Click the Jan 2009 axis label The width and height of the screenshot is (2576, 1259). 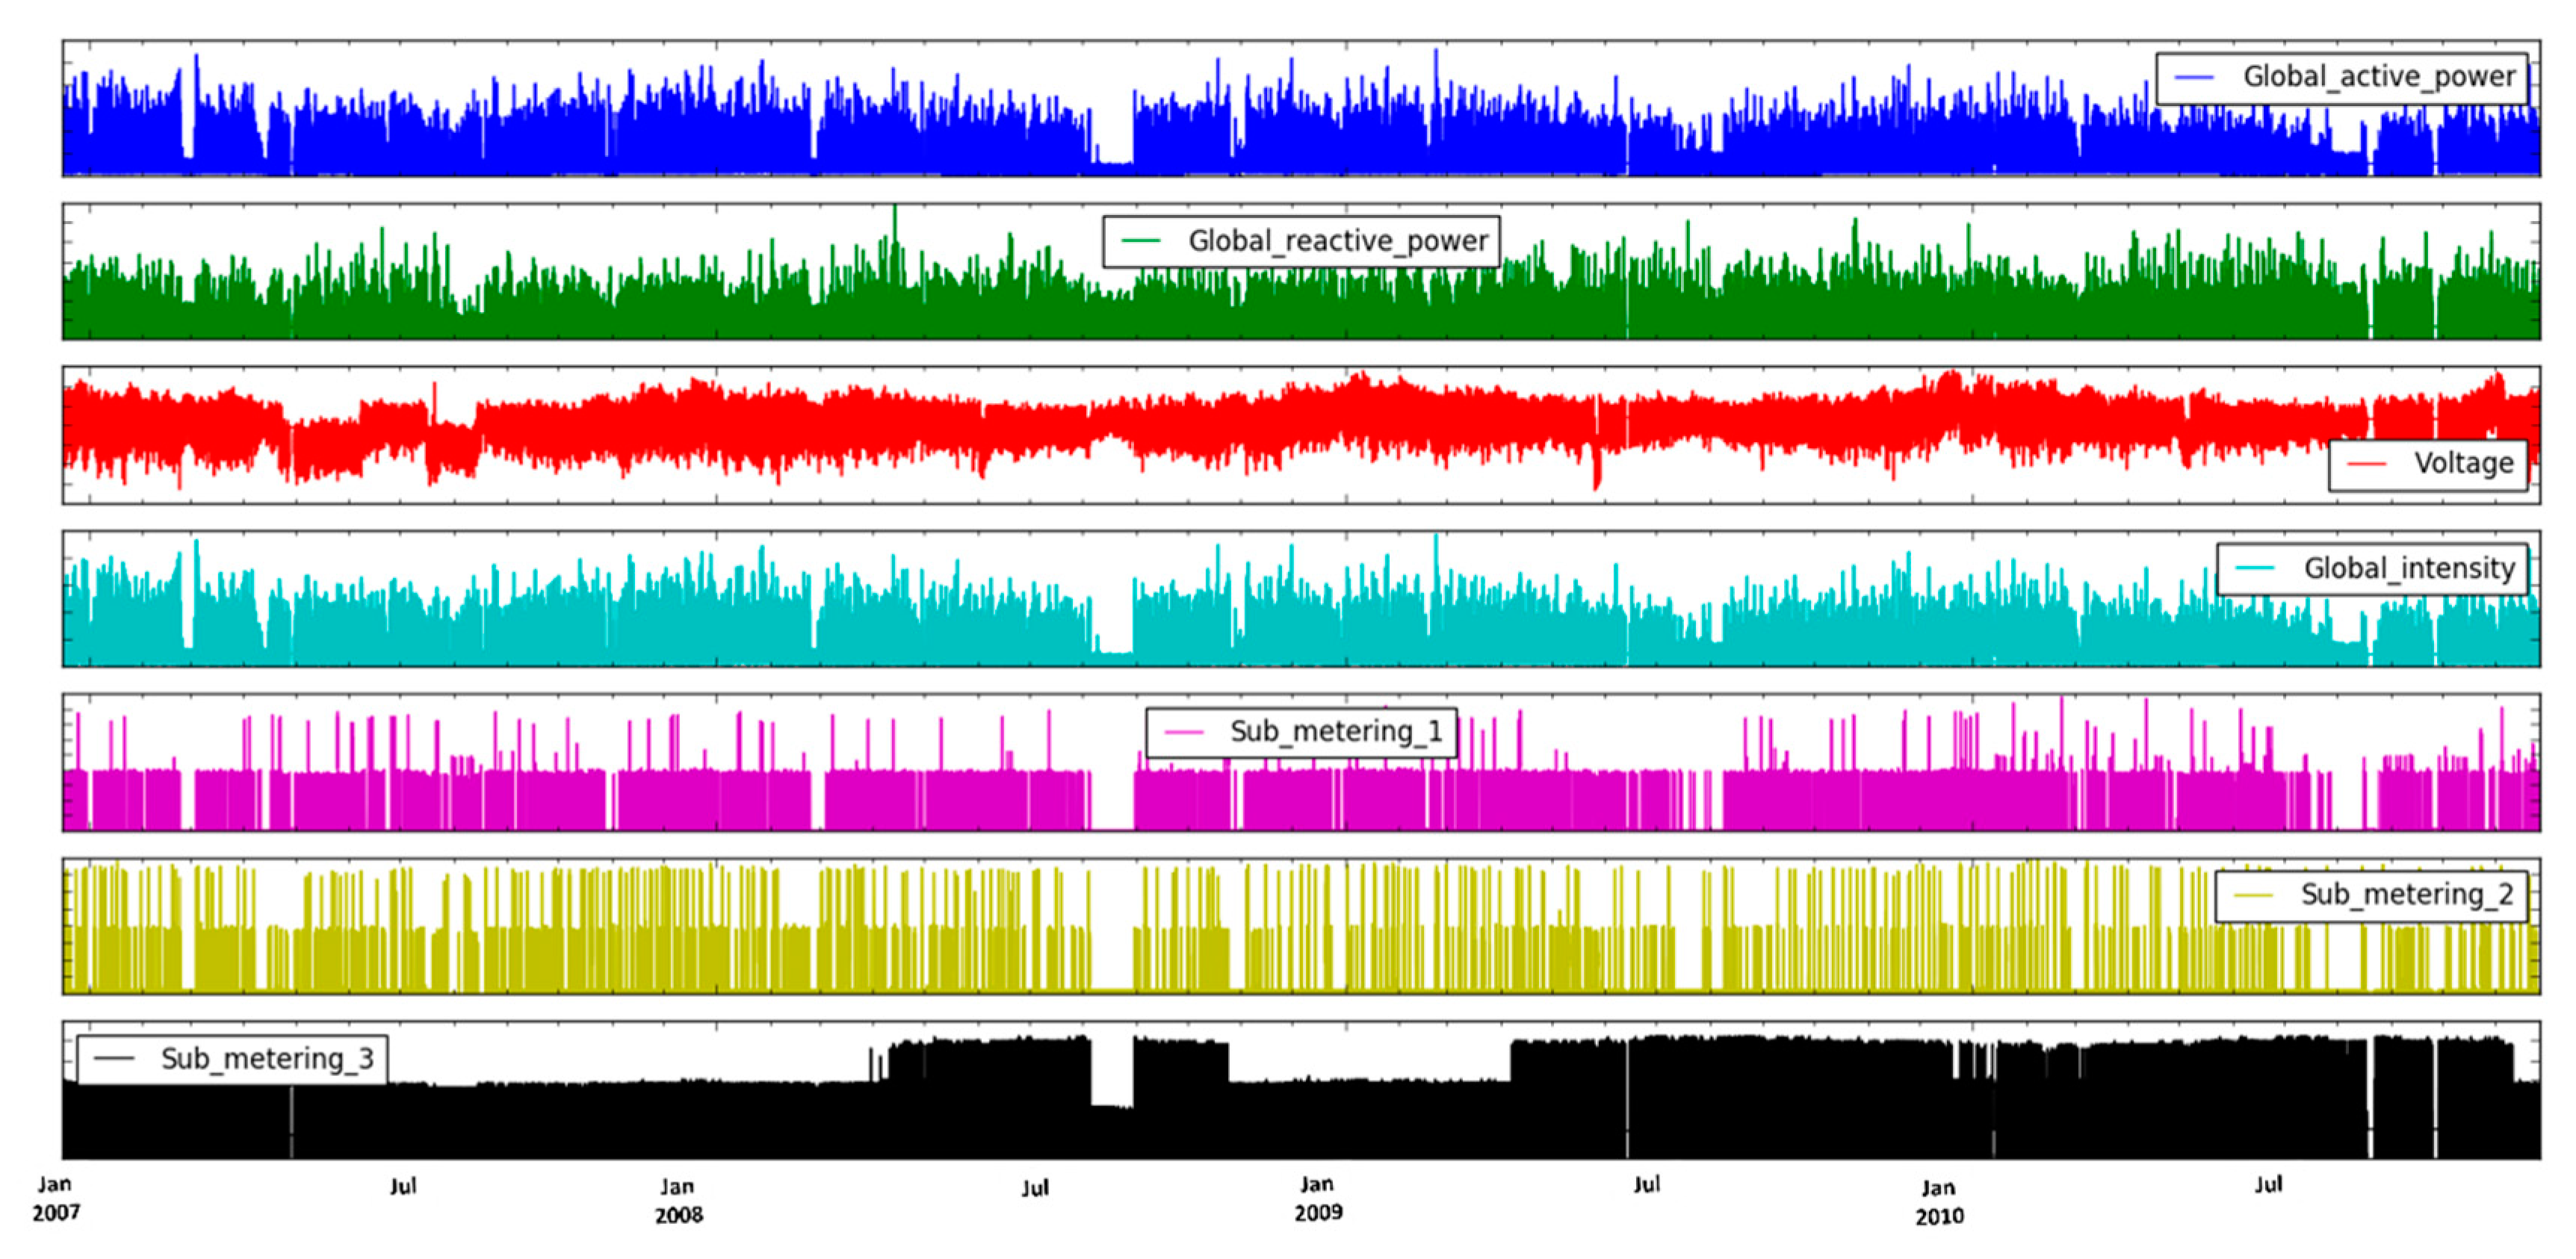pyautogui.click(x=1317, y=1198)
